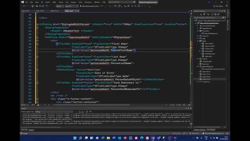Select Index.razor in Solution Explorer Pages folder
The image size is (250, 141).
[x=208, y=56]
